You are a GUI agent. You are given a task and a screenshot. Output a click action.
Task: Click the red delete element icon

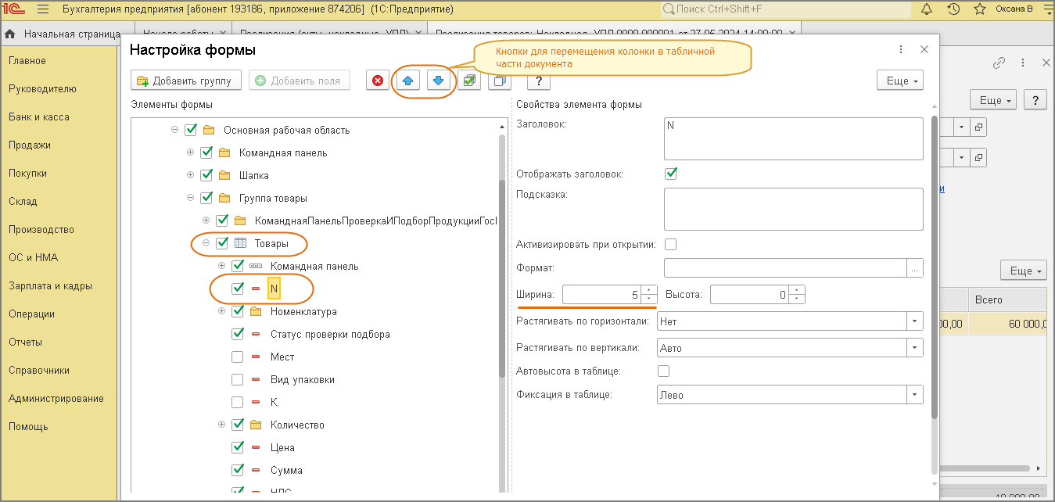378,81
